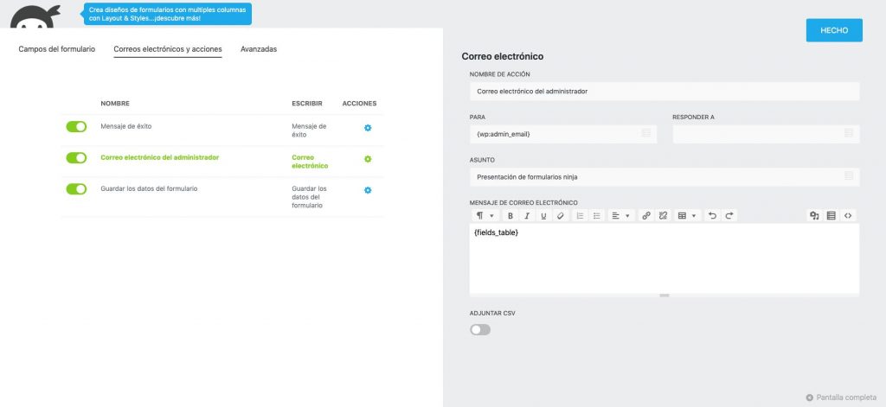886x407 pixels.
Task: Open media insert icon in editor toolbar
Action: pos(814,216)
